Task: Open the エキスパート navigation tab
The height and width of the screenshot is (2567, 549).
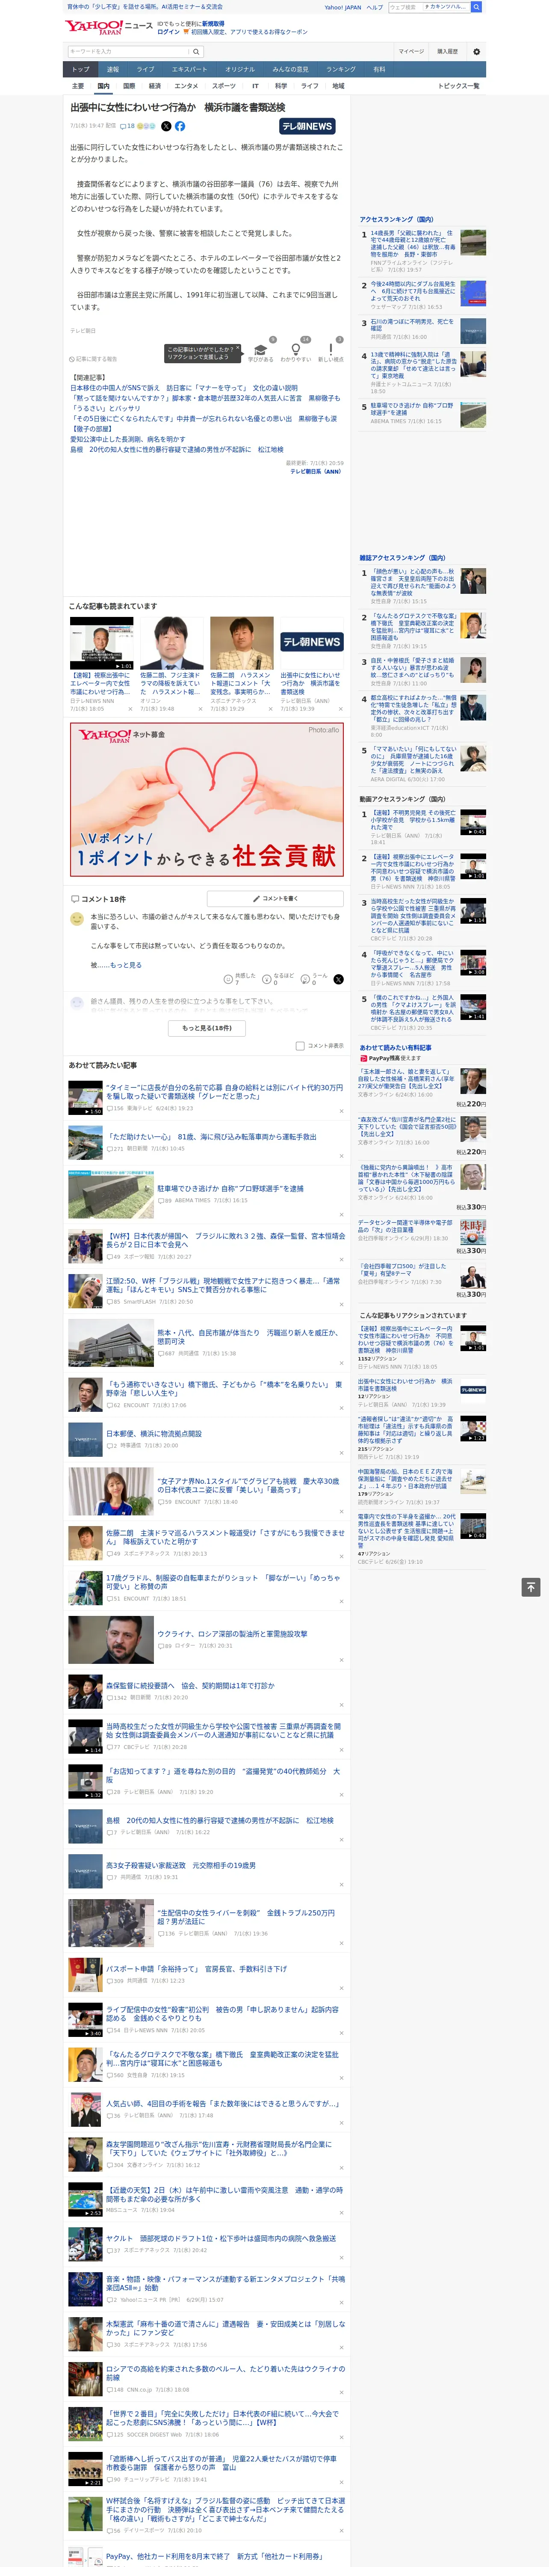Action: coord(189,70)
